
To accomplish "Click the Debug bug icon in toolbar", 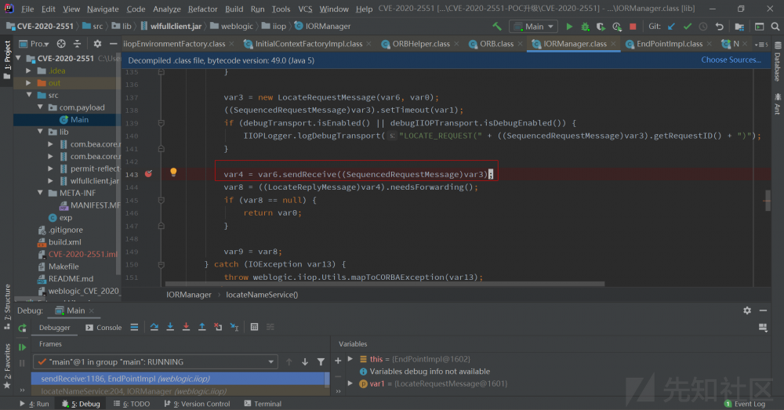I will click(x=585, y=27).
